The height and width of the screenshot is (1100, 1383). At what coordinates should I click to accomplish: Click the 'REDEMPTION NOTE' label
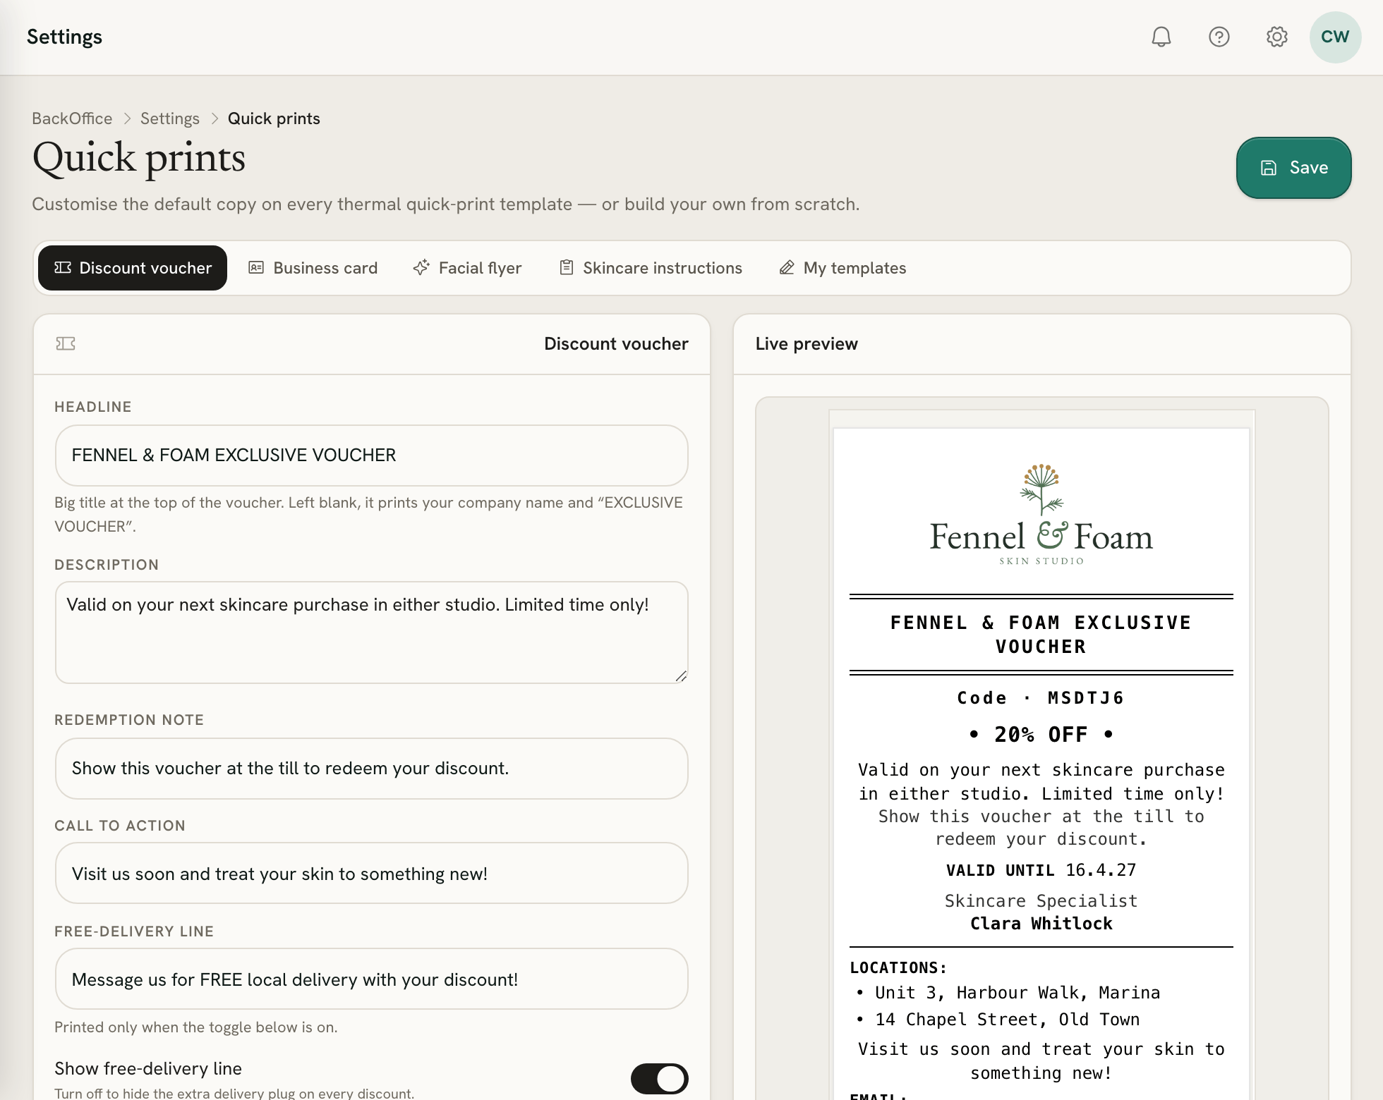click(x=129, y=720)
